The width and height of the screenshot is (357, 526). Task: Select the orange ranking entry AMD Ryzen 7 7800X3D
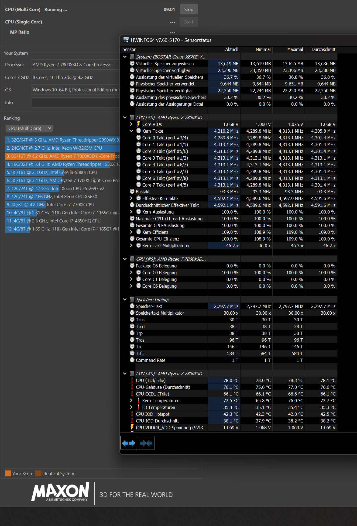[x=63, y=156]
